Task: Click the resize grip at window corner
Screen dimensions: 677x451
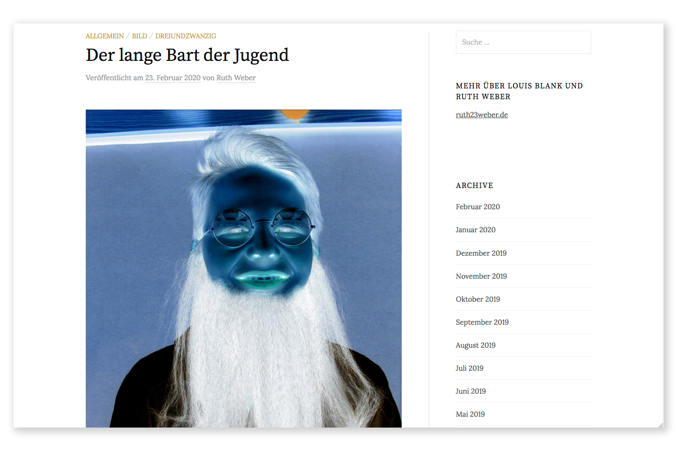Action: 660,425
